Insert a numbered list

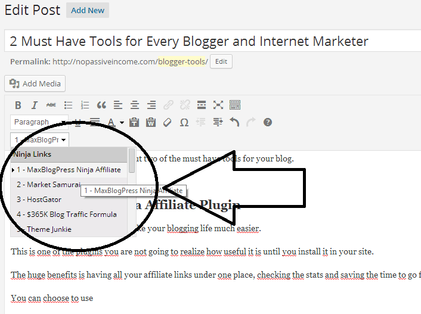click(85, 105)
